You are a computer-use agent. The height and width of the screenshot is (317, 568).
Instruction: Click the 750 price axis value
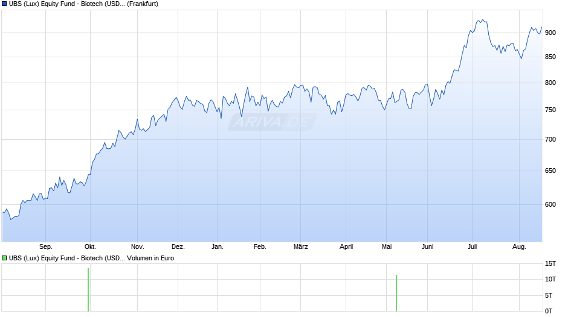pyautogui.click(x=550, y=110)
